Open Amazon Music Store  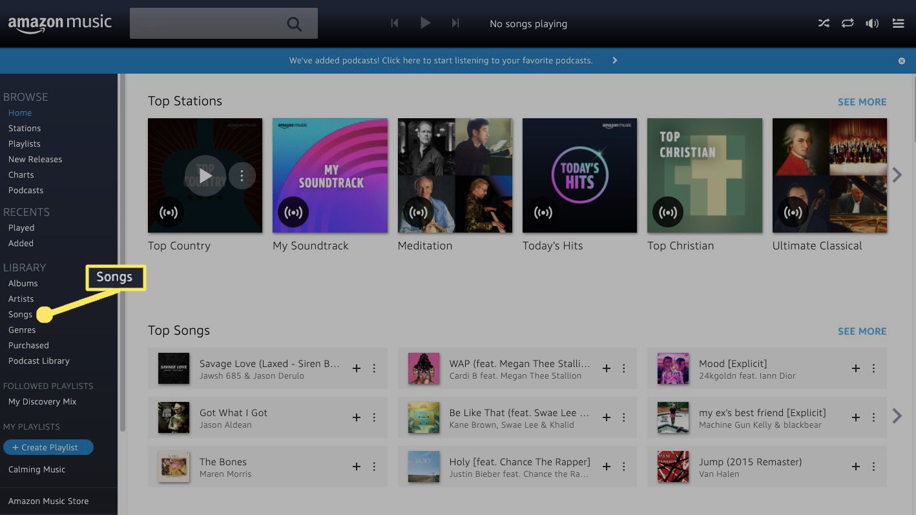click(x=48, y=501)
